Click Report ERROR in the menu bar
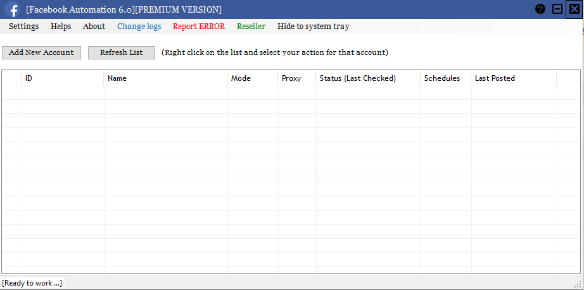 click(x=199, y=27)
